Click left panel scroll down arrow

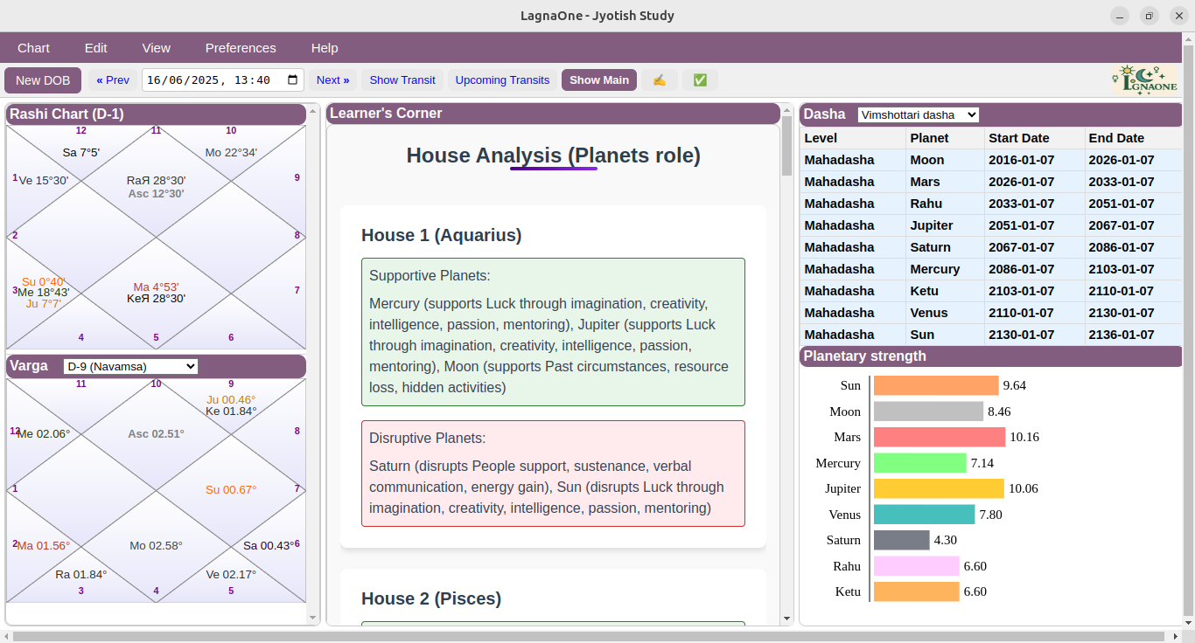[313, 619]
